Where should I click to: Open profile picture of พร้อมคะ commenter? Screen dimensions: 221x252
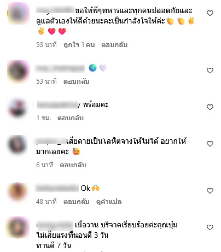18,108
